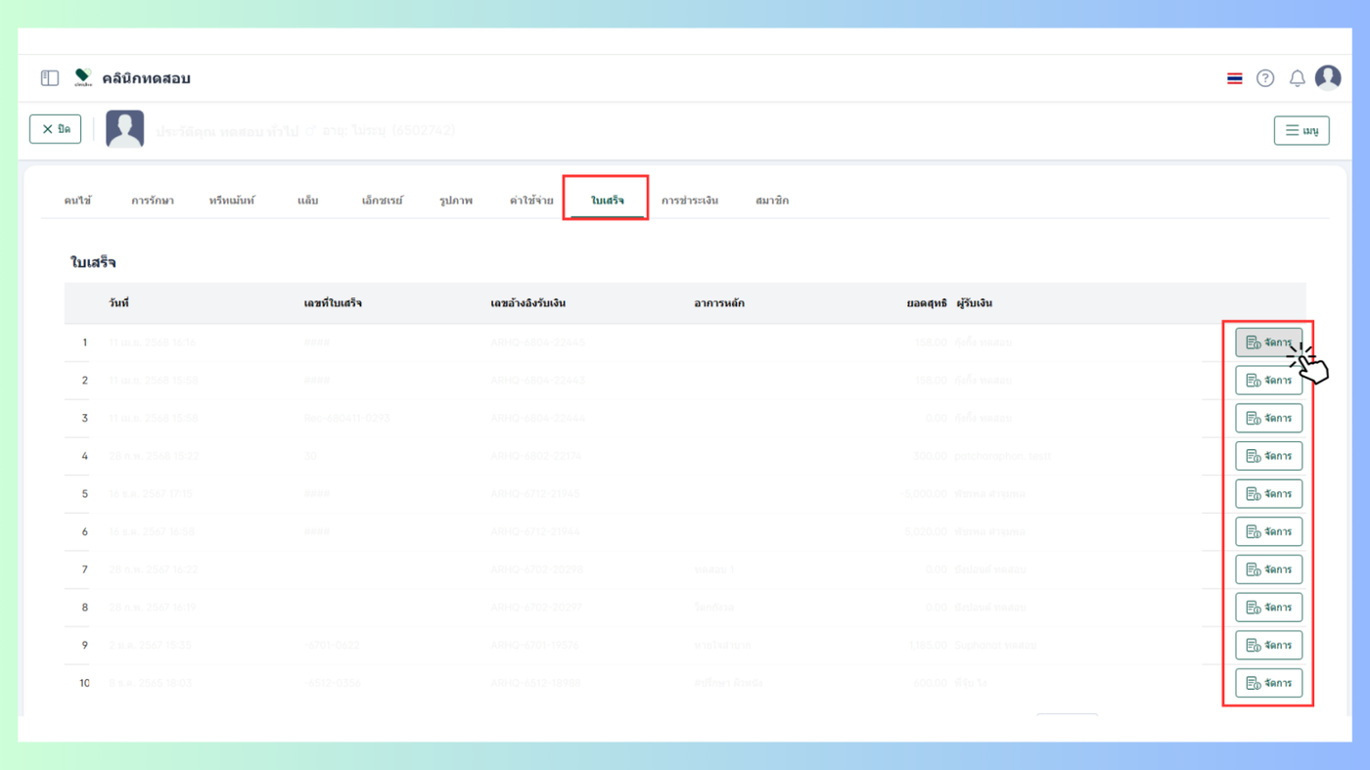Open จัดการ for receipt row 10
The image size is (1370, 770).
click(x=1268, y=683)
